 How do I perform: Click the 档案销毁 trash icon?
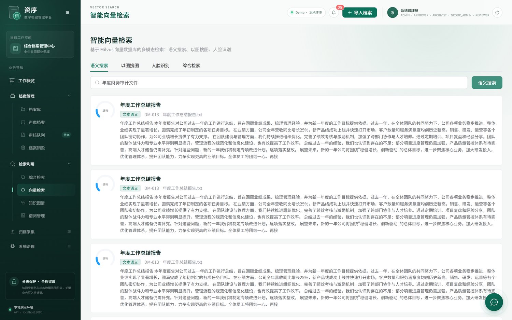pos(23,148)
